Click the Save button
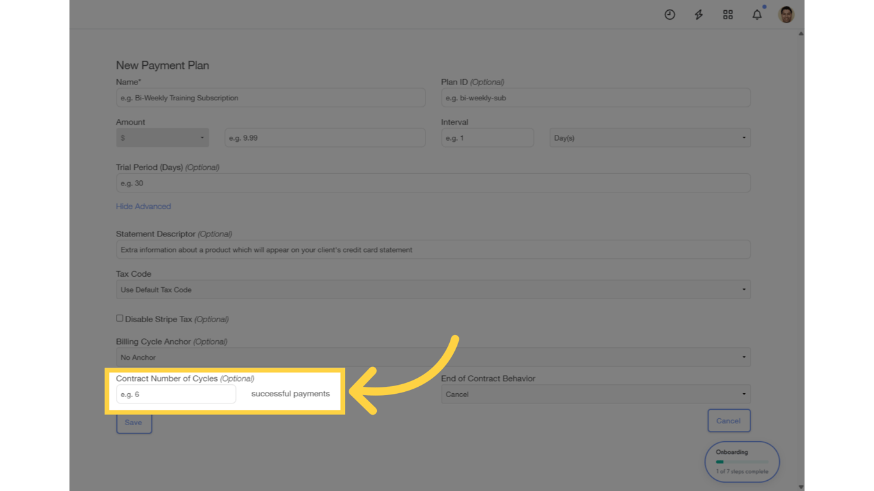This screenshot has height=491, width=874. tap(134, 422)
